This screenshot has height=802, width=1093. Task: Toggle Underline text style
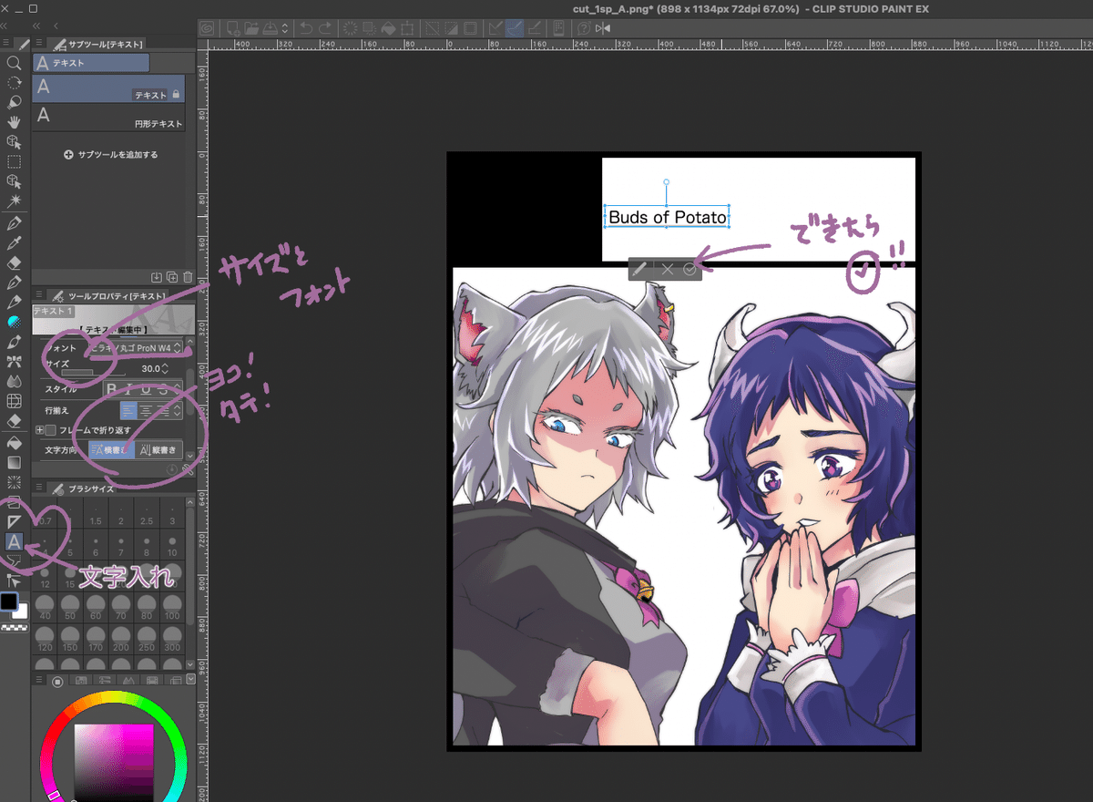pyautogui.click(x=146, y=389)
